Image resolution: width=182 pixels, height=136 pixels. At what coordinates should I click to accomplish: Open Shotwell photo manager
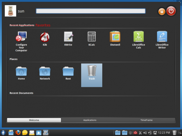pyautogui.click(x=115, y=39)
